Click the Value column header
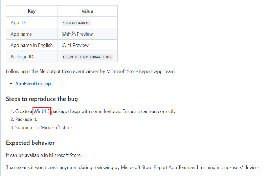Screen dimensions: 269x176 click(x=87, y=11)
